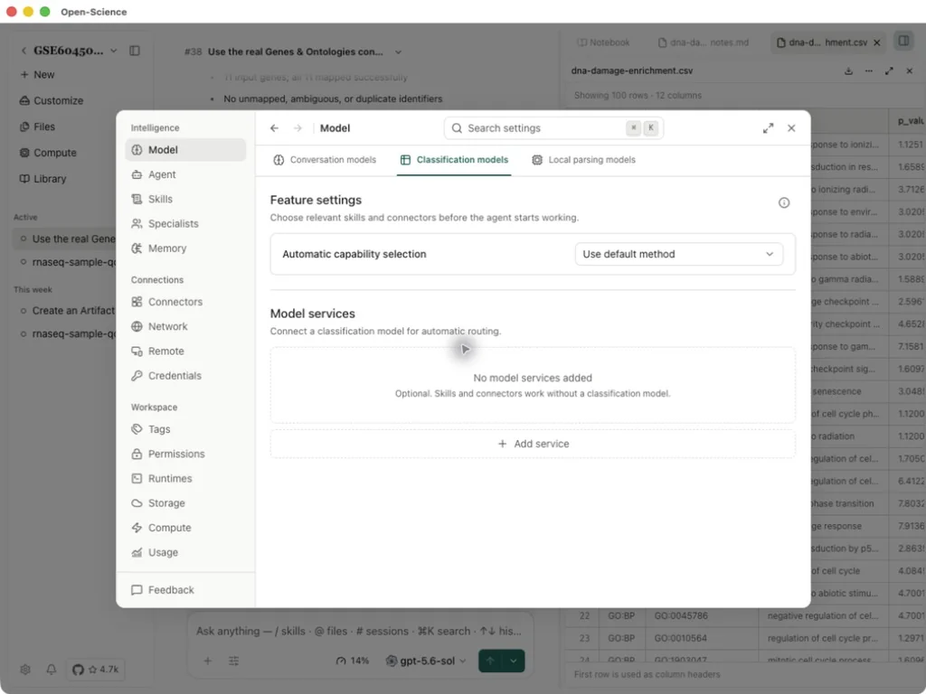The width and height of the screenshot is (926, 694).
Task: Open the Notebook tab
Action: [x=603, y=42]
